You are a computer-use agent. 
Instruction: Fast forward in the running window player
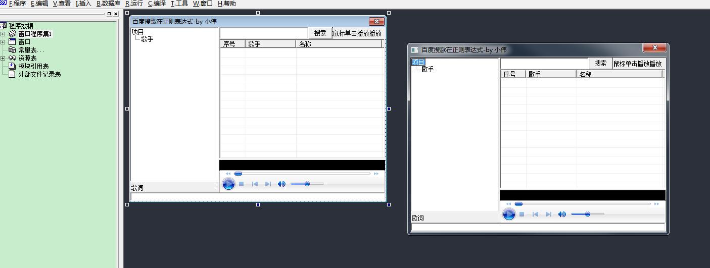(656, 204)
